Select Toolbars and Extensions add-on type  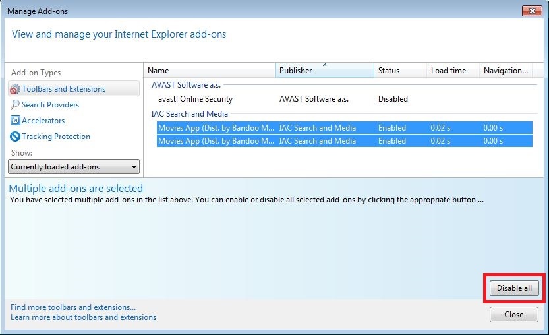click(x=74, y=89)
